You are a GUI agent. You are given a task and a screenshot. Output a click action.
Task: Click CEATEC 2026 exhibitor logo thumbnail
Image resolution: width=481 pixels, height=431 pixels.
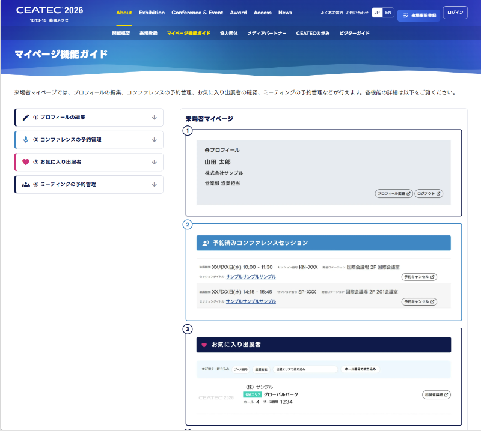[216, 397]
